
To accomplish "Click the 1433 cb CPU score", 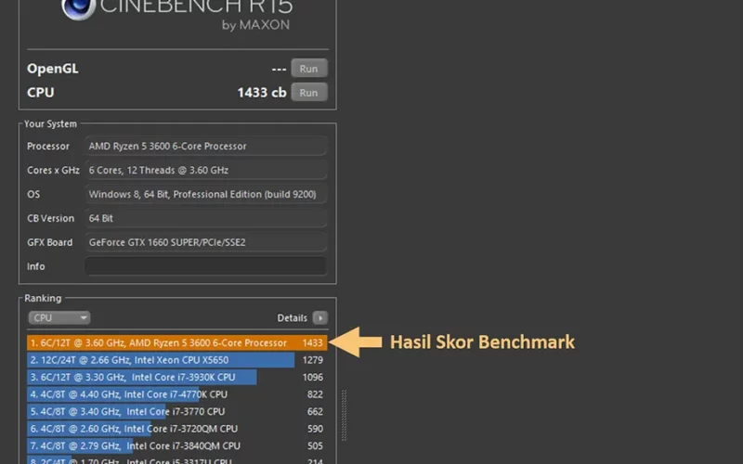I will point(262,92).
